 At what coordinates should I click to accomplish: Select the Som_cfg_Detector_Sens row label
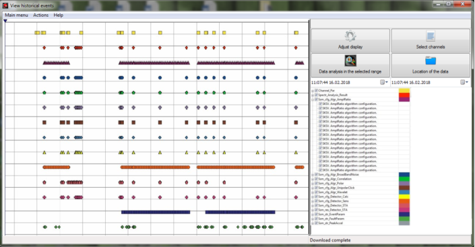tap(334, 201)
